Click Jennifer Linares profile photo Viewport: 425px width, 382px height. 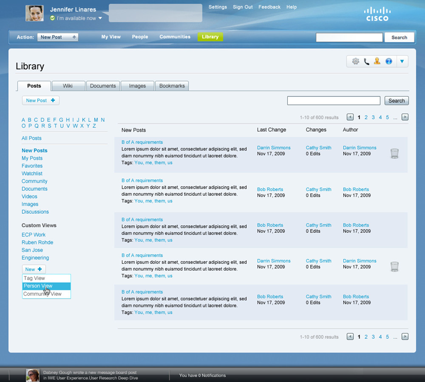click(34, 13)
